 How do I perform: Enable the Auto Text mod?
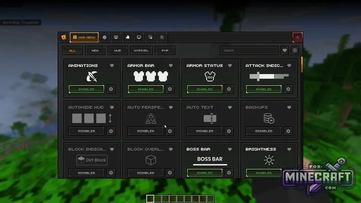coord(204,131)
